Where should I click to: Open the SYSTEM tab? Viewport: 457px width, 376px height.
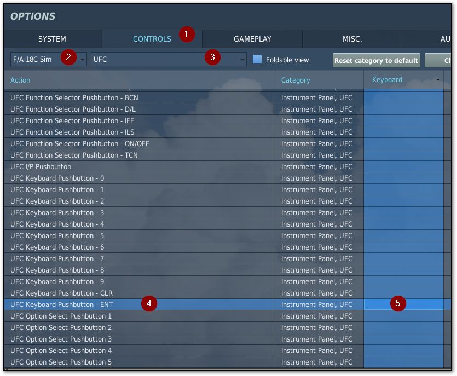[x=52, y=39]
